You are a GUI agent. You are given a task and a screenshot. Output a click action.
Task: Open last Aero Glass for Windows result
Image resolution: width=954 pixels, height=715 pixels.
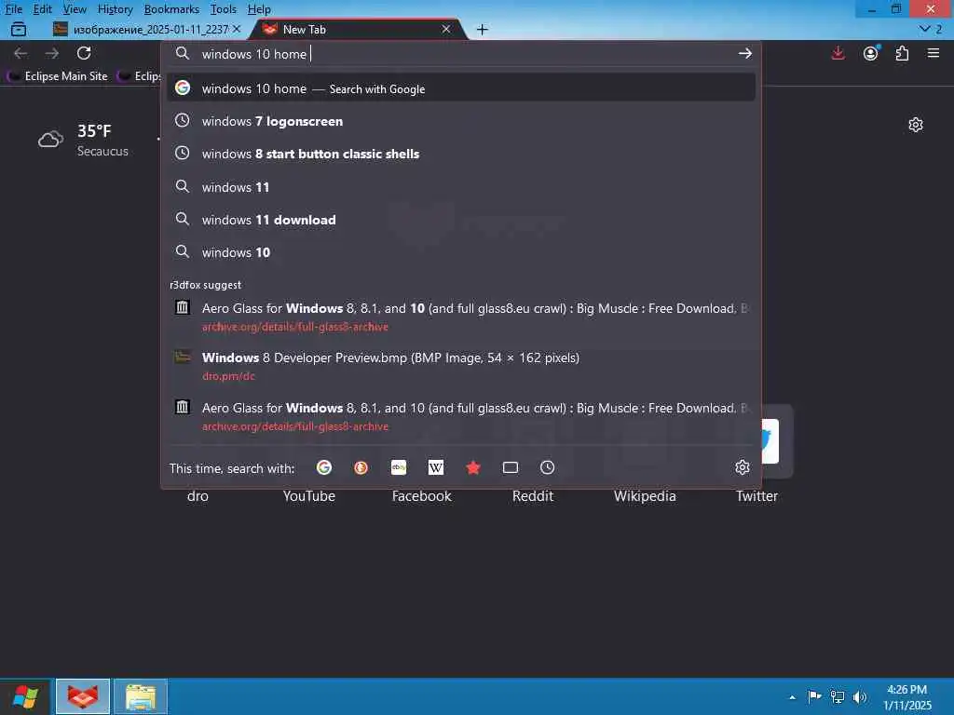click(x=461, y=416)
